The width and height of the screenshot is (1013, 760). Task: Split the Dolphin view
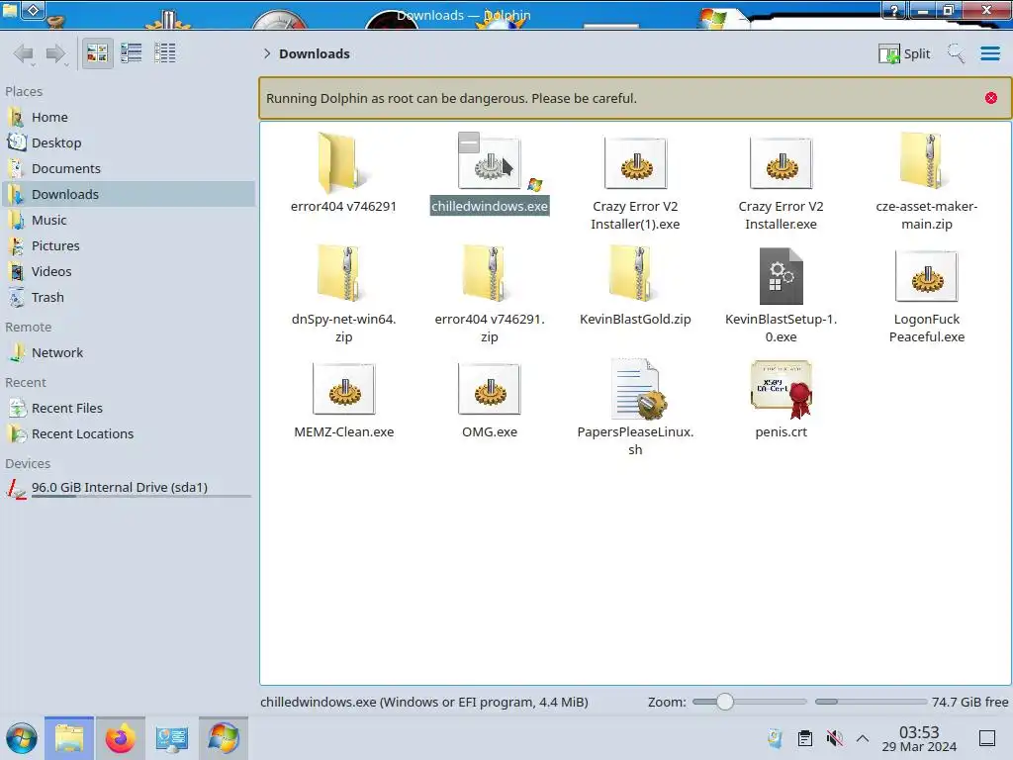904,53
